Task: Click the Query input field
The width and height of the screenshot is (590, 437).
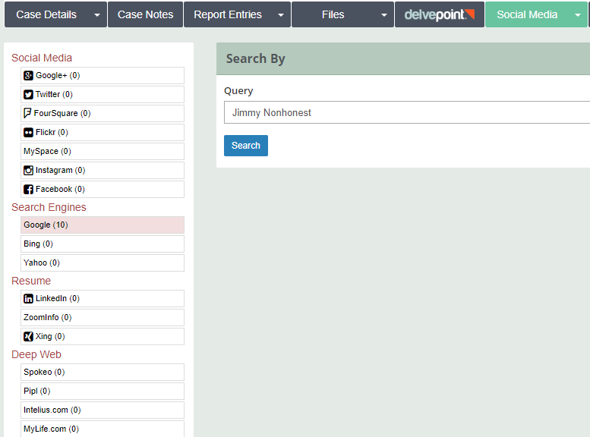Action: (407, 112)
